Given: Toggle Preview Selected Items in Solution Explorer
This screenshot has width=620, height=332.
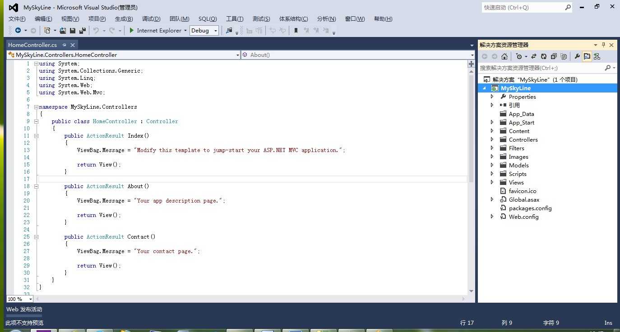Looking at the screenshot, I should tap(587, 56).
